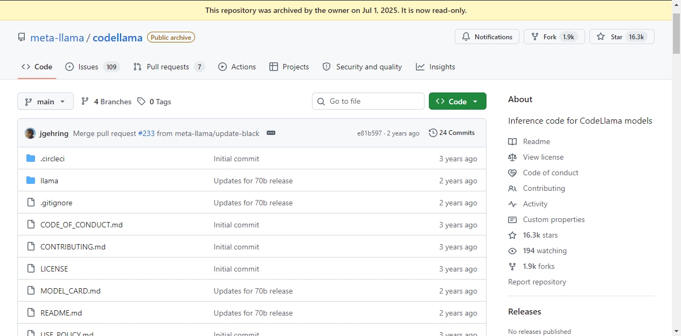Open the .circleci folder
The image size is (681, 336).
(x=52, y=159)
